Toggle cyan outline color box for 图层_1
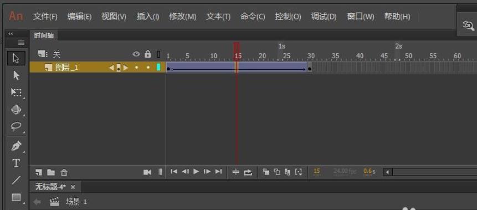Screen dimensions: 477x210 (158, 67)
